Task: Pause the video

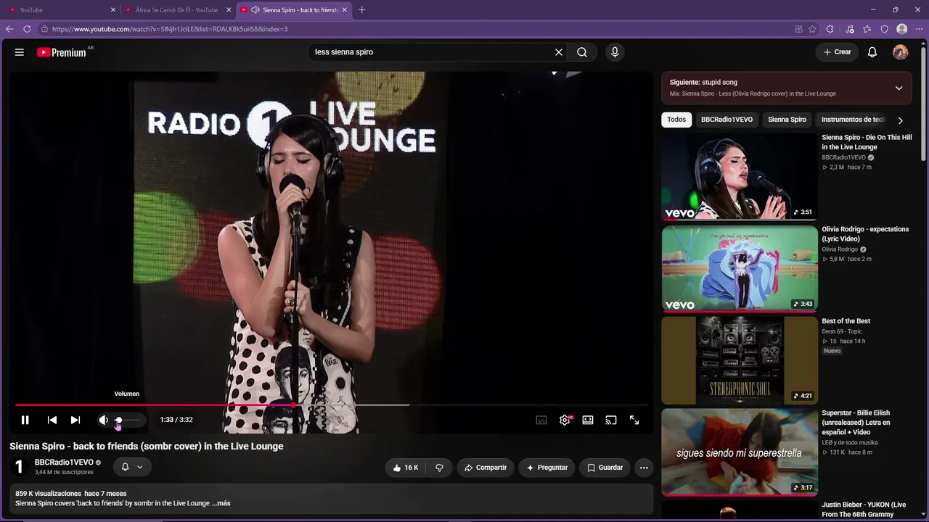Action: coord(25,420)
